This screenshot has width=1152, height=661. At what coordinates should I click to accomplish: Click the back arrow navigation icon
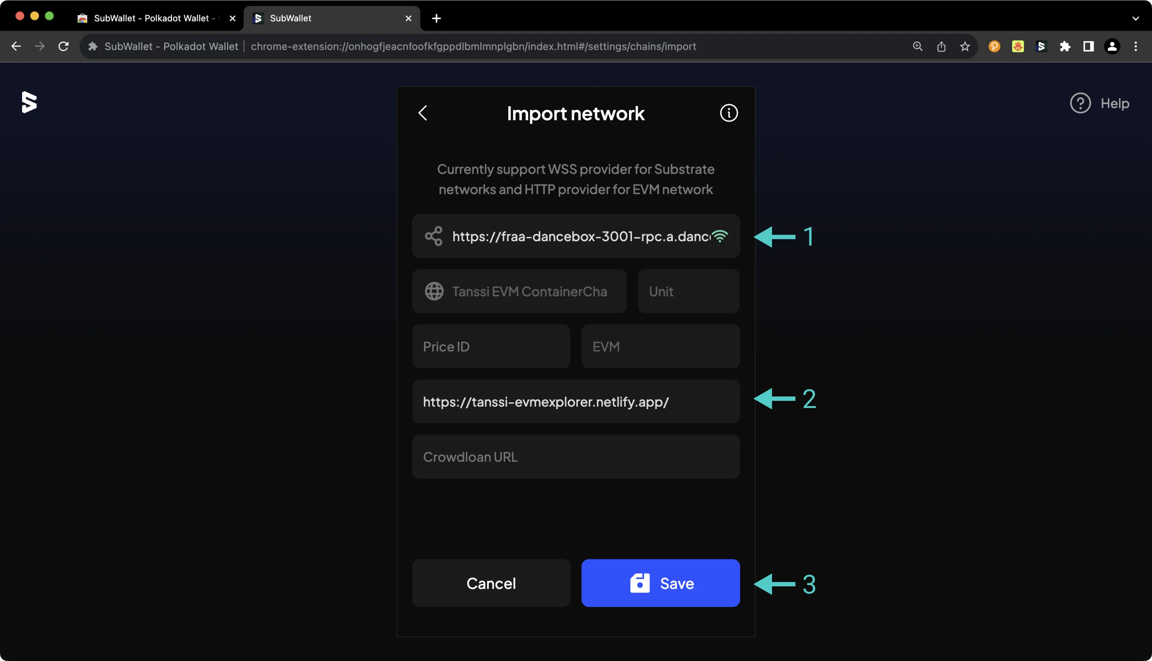[423, 112]
